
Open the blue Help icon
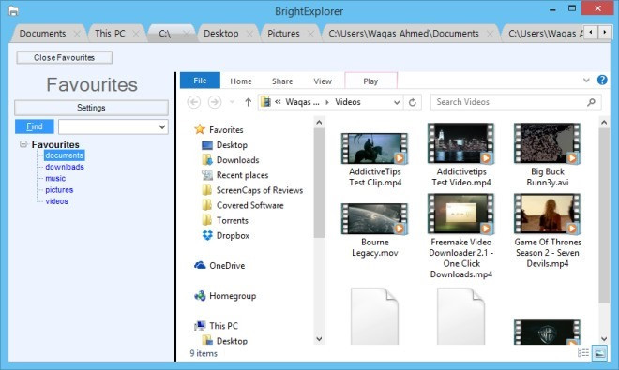pyautogui.click(x=602, y=80)
